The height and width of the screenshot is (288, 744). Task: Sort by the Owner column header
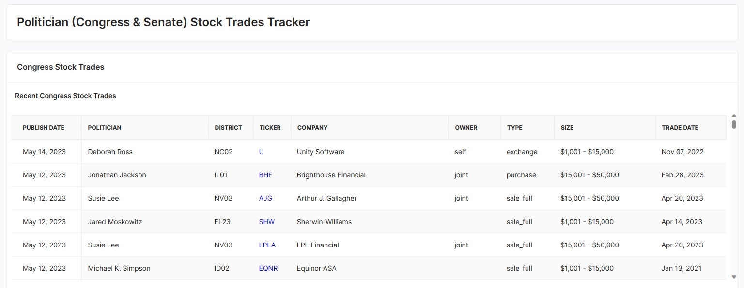pos(474,128)
